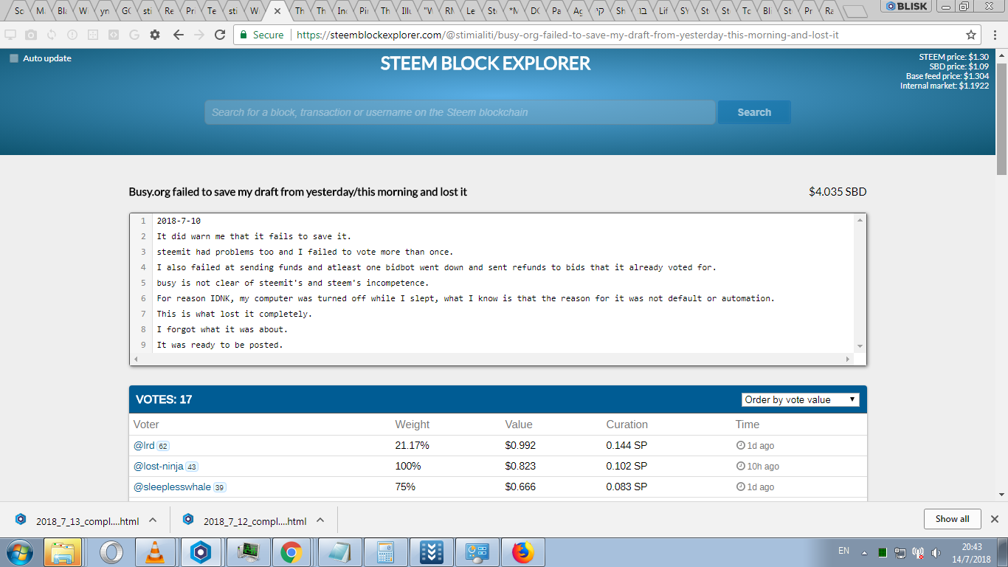Click the DevTools code icon in toolbar

114,35
